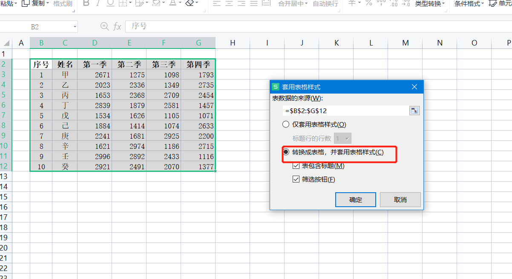Screen dimensions: 512x279
Task: Click the table data source input field
Action: [x=345, y=111]
